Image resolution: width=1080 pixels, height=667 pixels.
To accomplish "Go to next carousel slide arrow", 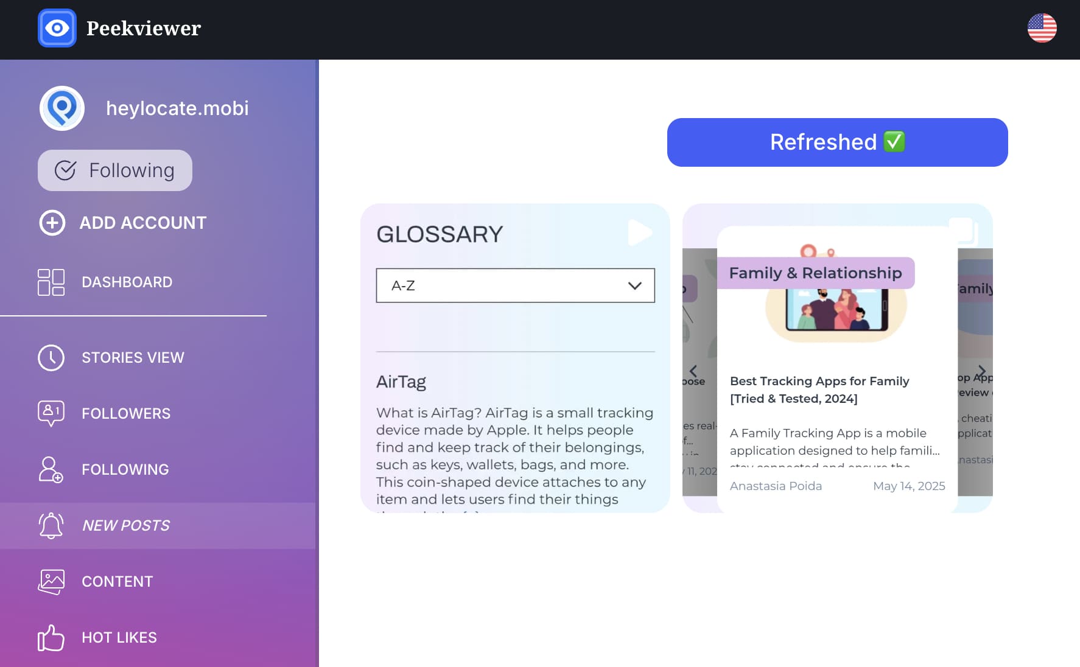I will click(981, 371).
